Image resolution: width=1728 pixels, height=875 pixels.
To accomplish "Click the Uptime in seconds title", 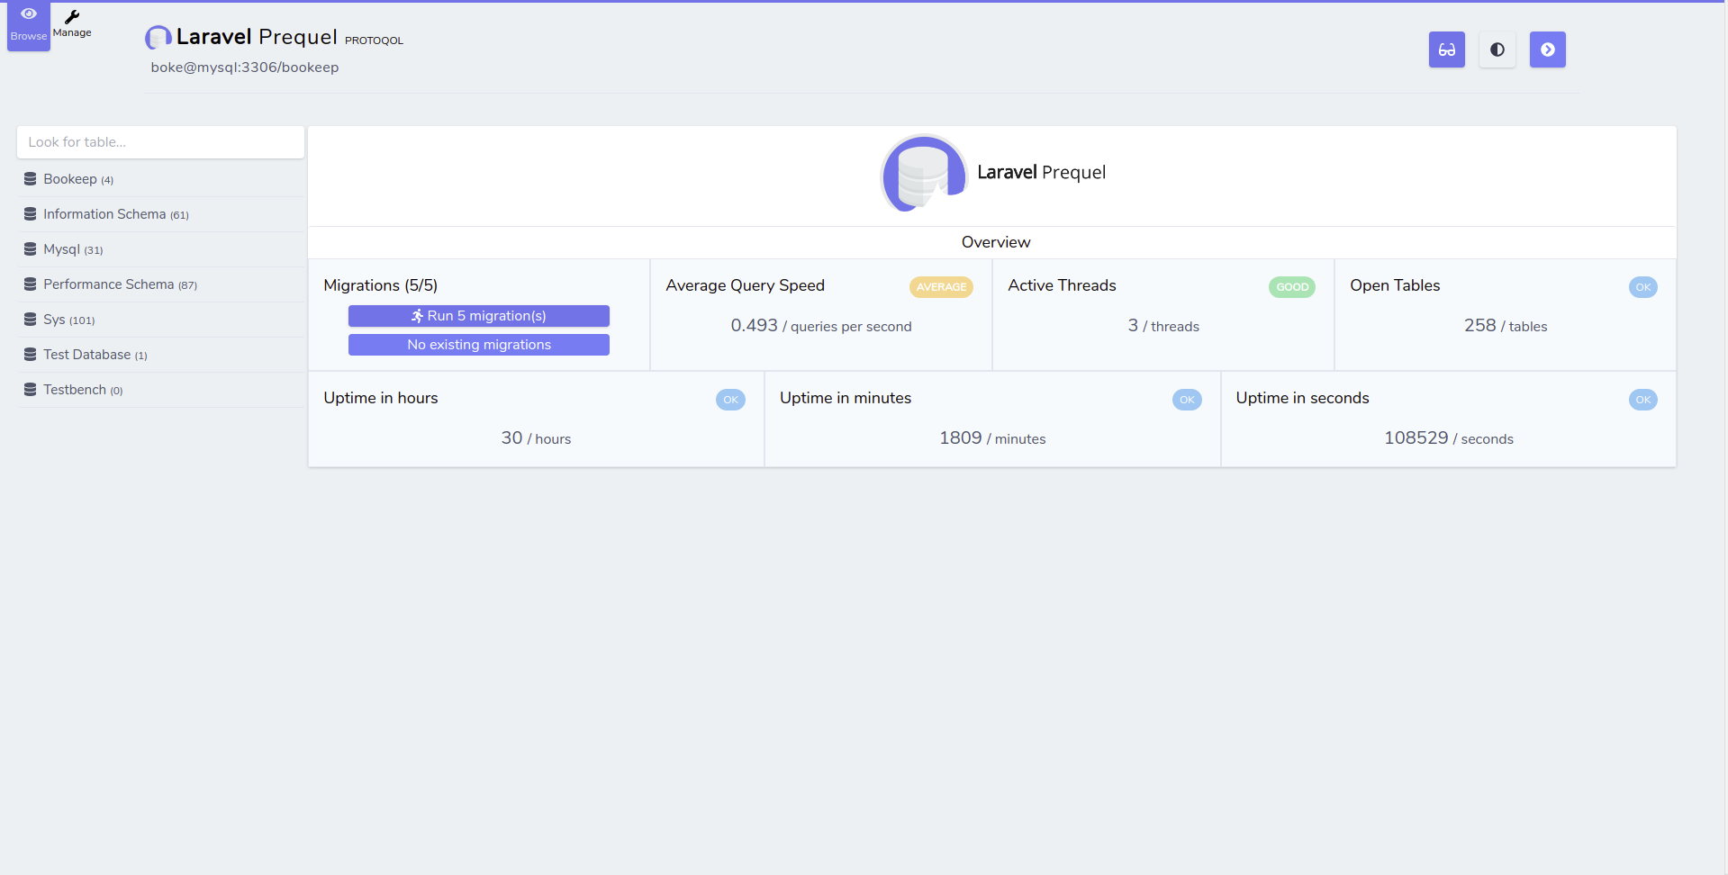I will (x=1302, y=398).
